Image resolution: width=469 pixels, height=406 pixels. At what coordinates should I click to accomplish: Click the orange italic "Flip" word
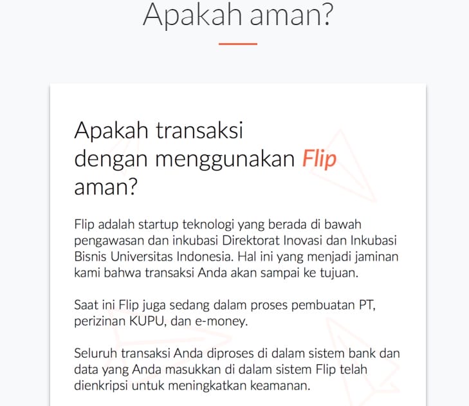pos(319,159)
